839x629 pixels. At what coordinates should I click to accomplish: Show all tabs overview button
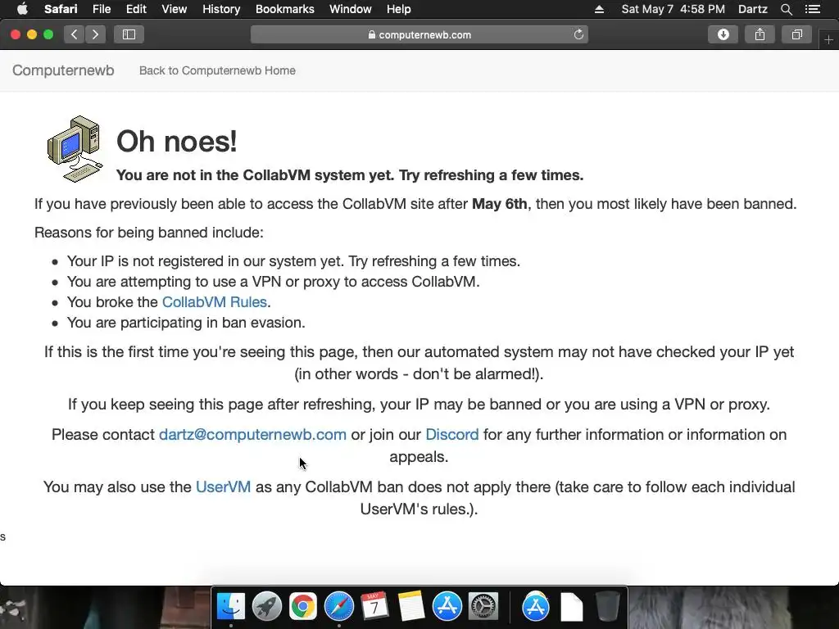click(796, 34)
